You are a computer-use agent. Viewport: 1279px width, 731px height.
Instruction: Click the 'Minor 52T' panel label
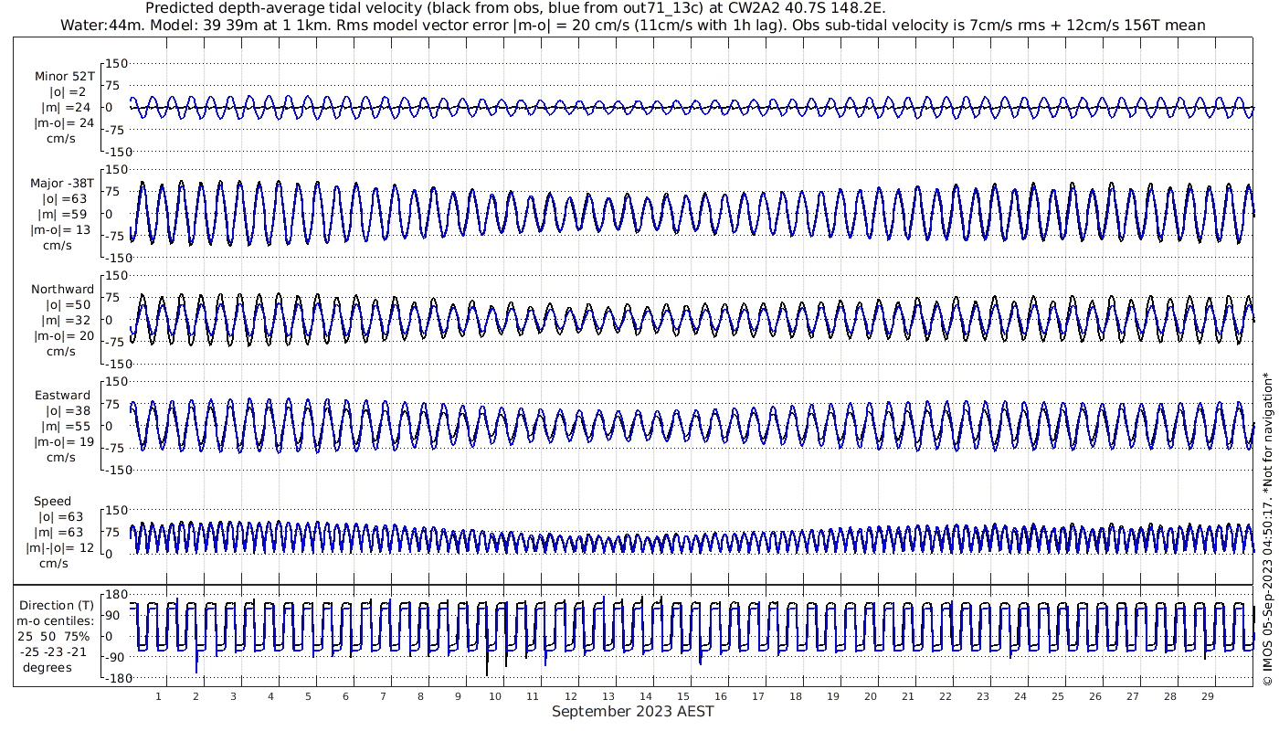click(x=64, y=77)
